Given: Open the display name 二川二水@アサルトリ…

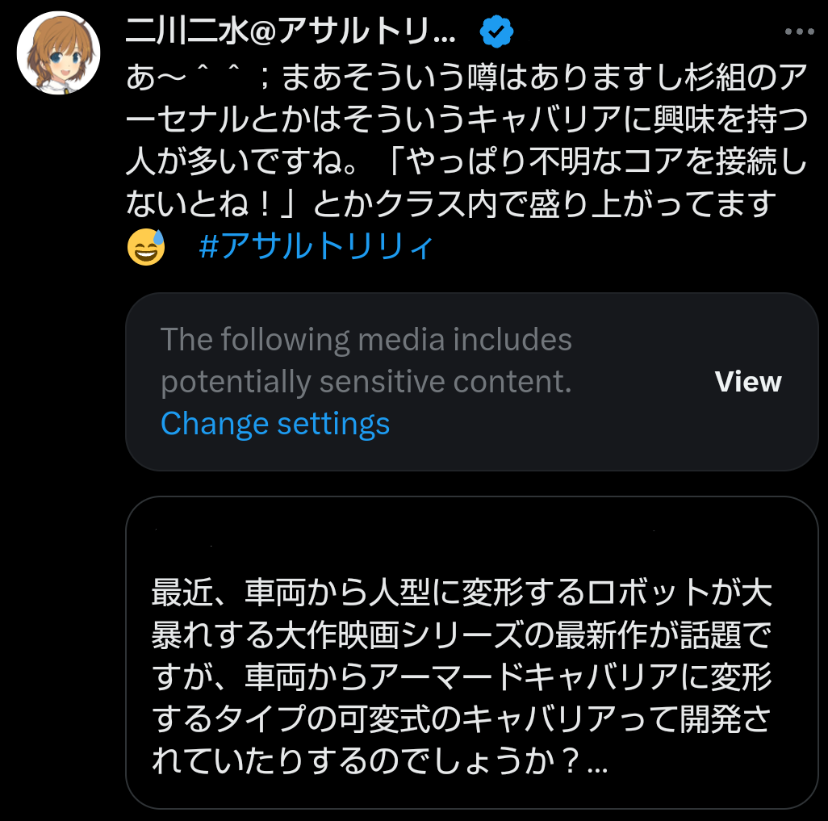Looking at the screenshot, I should point(291,32).
